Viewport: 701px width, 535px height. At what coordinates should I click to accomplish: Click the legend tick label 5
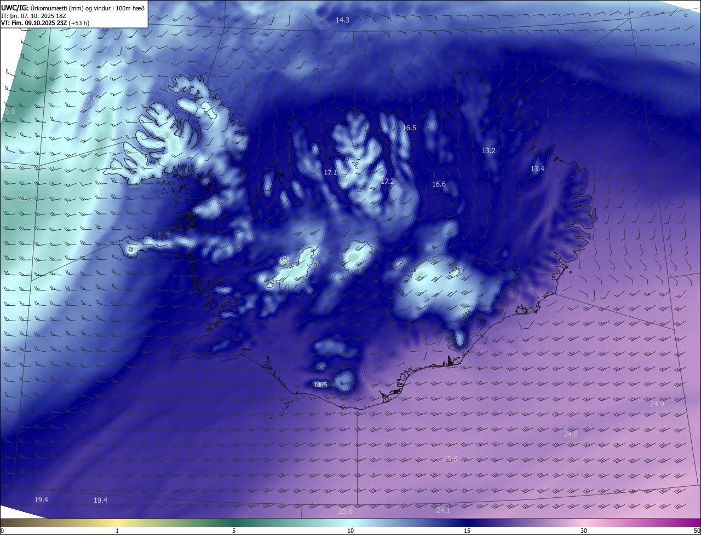[x=234, y=531]
